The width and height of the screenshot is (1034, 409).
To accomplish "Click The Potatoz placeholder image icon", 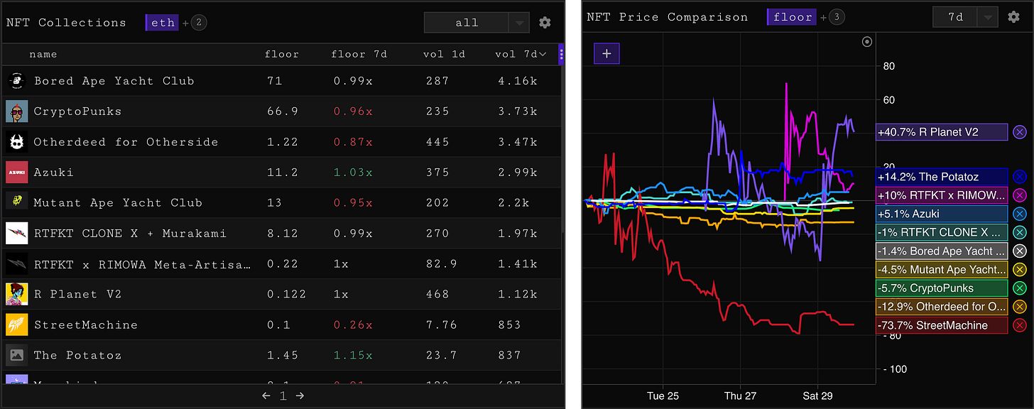I will point(17,355).
